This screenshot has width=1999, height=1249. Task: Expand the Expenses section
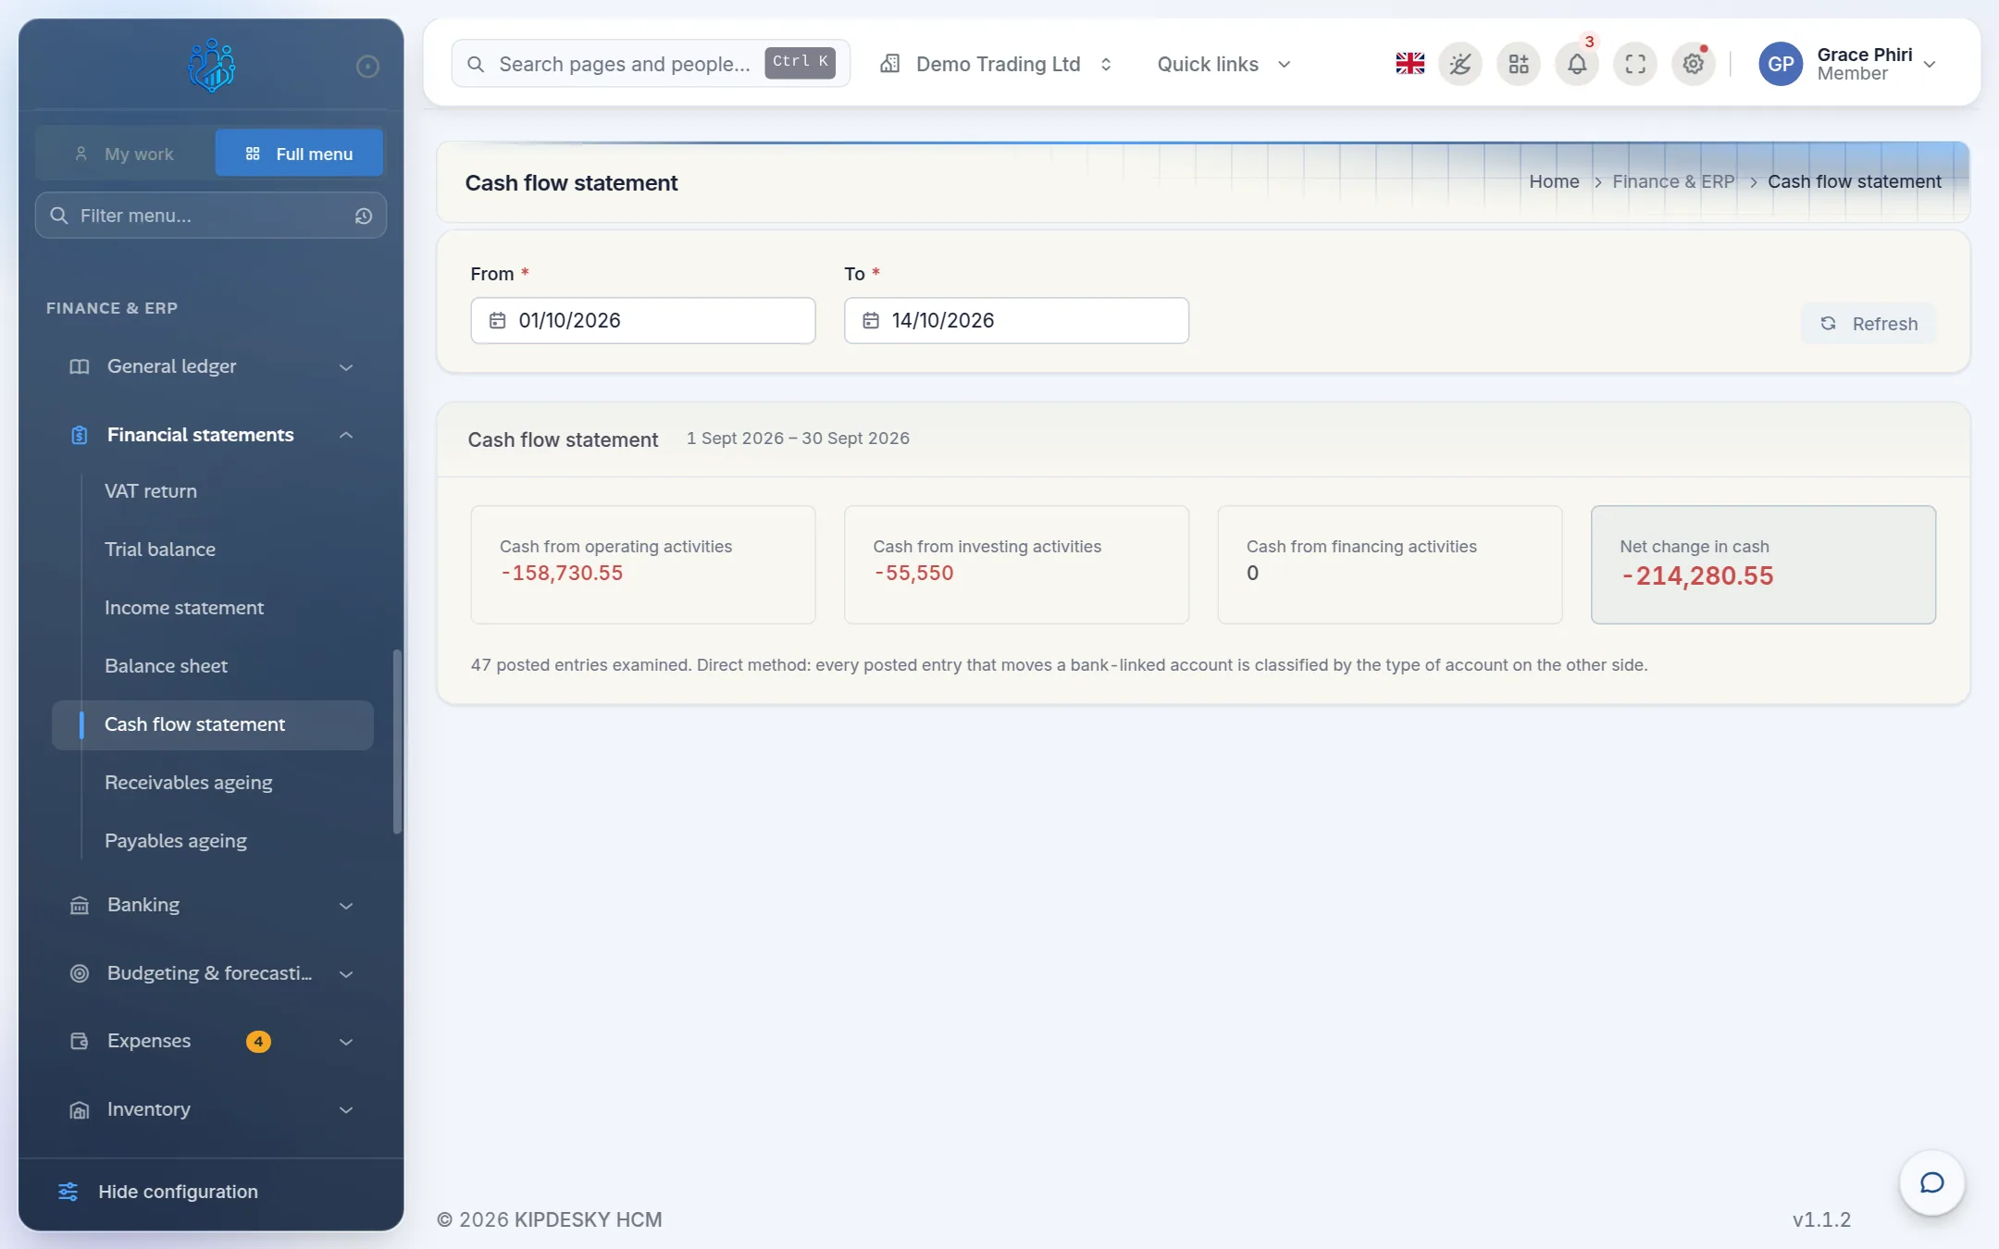pyautogui.click(x=211, y=1041)
